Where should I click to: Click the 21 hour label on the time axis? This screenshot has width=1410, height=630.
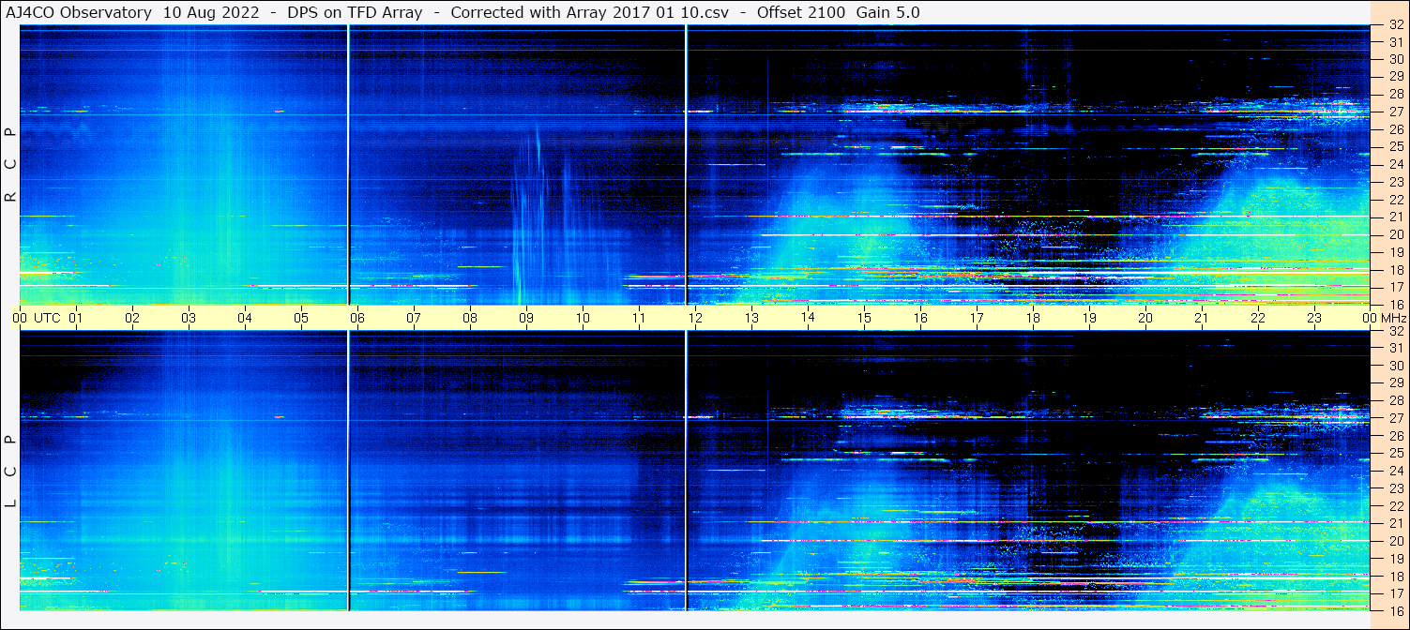click(x=1202, y=318)
